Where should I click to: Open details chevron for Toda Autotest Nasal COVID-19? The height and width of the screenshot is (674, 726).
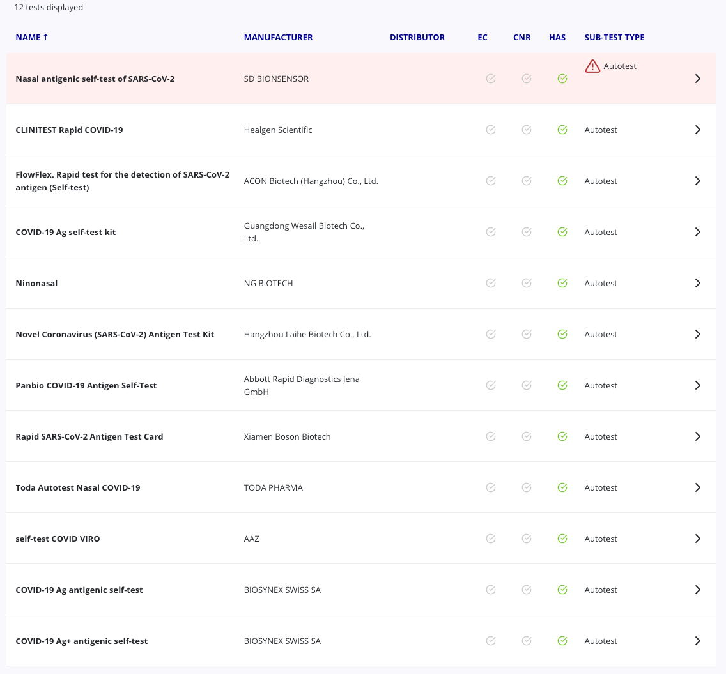pyautogui.click(x=698, y=487)
